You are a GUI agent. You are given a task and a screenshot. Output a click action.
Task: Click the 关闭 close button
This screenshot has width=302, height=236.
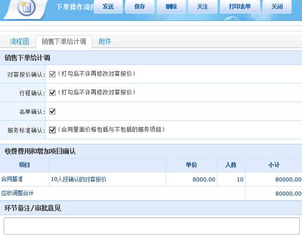pyautogui.click(x=277, y=7)
